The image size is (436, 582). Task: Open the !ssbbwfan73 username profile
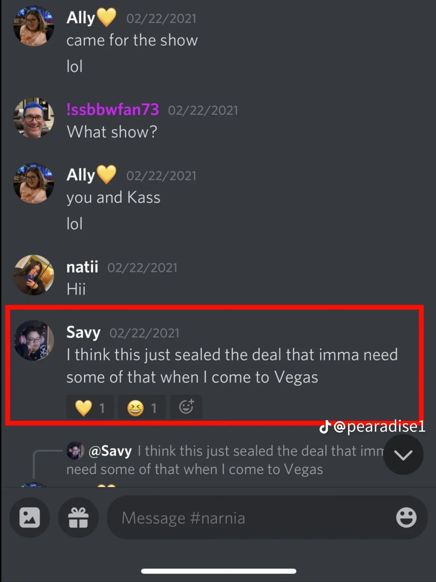[x=113, y=110]
